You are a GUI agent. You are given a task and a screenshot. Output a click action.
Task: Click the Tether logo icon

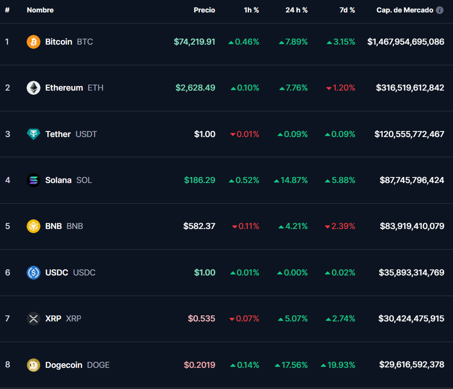(x=33, y=134)
